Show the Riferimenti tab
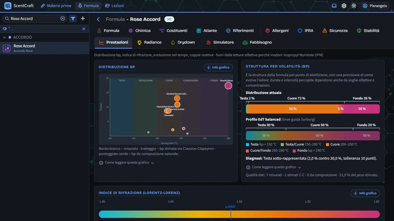This screenshot has width=394, height=221. [240, 31]
